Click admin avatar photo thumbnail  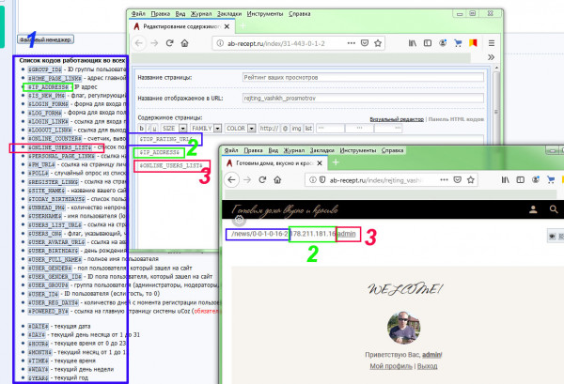[403, 328]
